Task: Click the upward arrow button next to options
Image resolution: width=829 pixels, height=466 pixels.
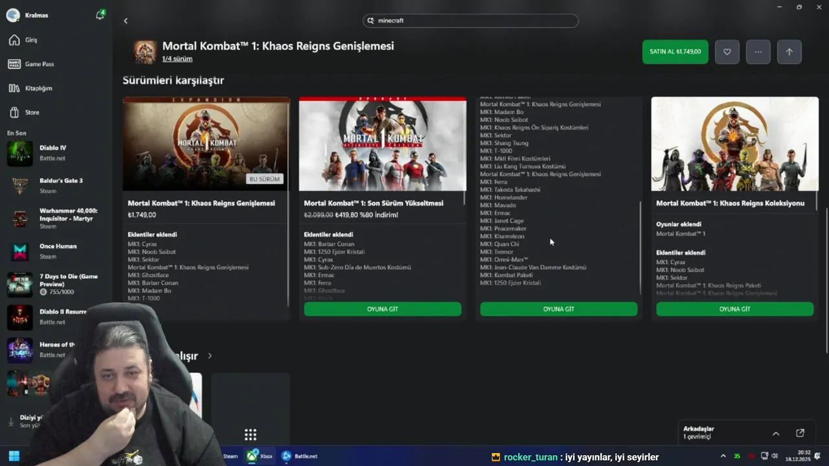Action: click(x=789, y=52)
